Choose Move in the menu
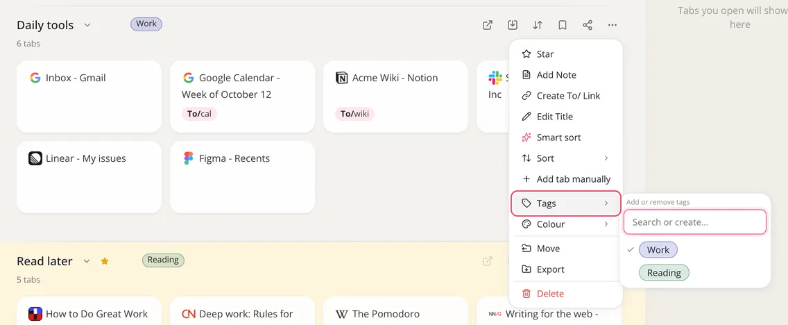788x325 pixels. [566, 249]
